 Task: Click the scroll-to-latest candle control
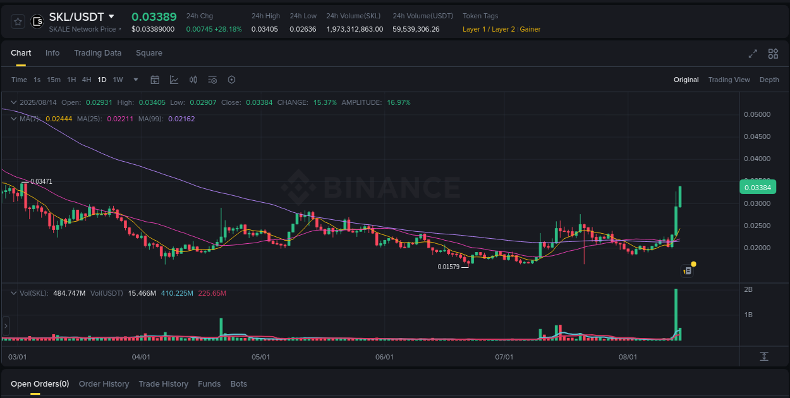(763, 357)
